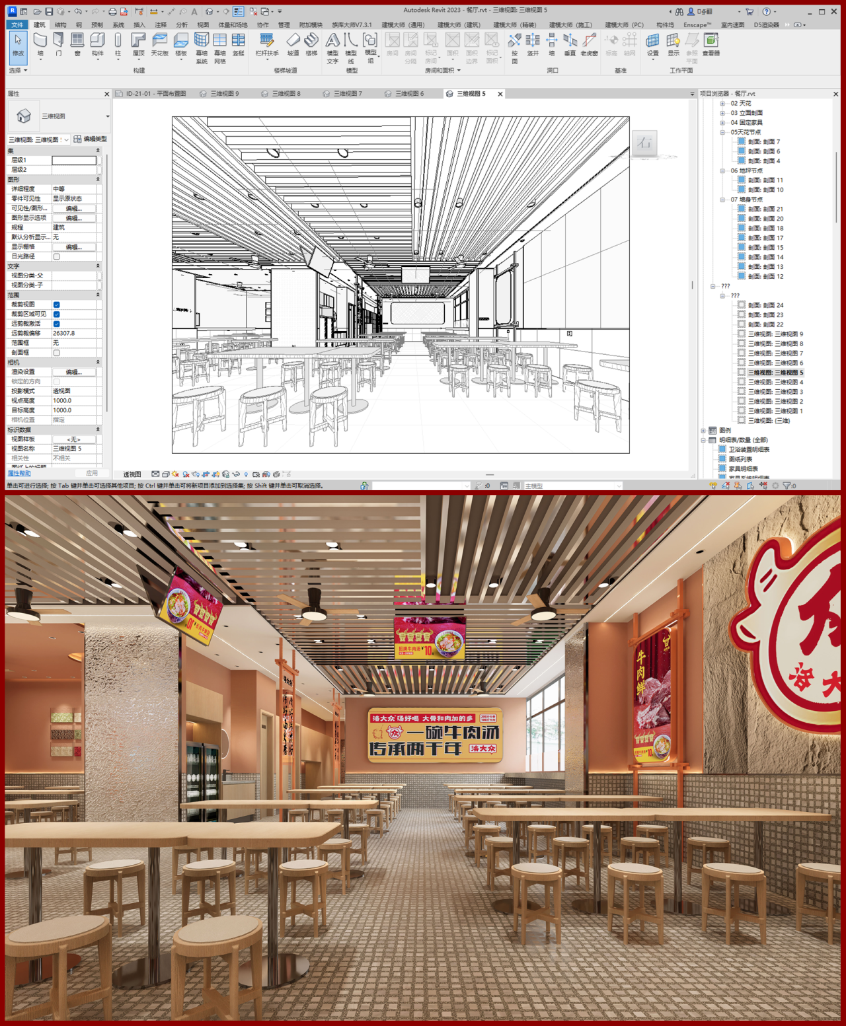This screenshot has width=846, height=1026.
Task: Open the 查看器 work plane viewer
Action: click(x=711, y=44)
